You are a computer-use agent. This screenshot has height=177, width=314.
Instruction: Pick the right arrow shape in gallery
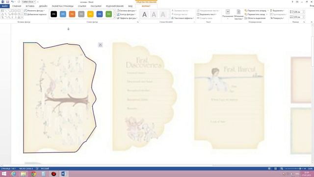click(12, 14)
